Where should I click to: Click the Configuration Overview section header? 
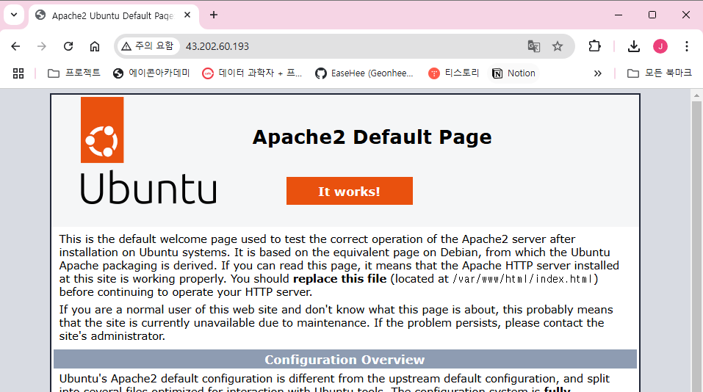[345, 359]
